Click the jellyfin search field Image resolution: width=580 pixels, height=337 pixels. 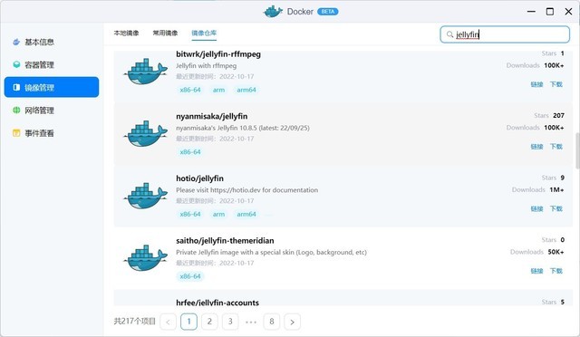(x=505, y=34)
